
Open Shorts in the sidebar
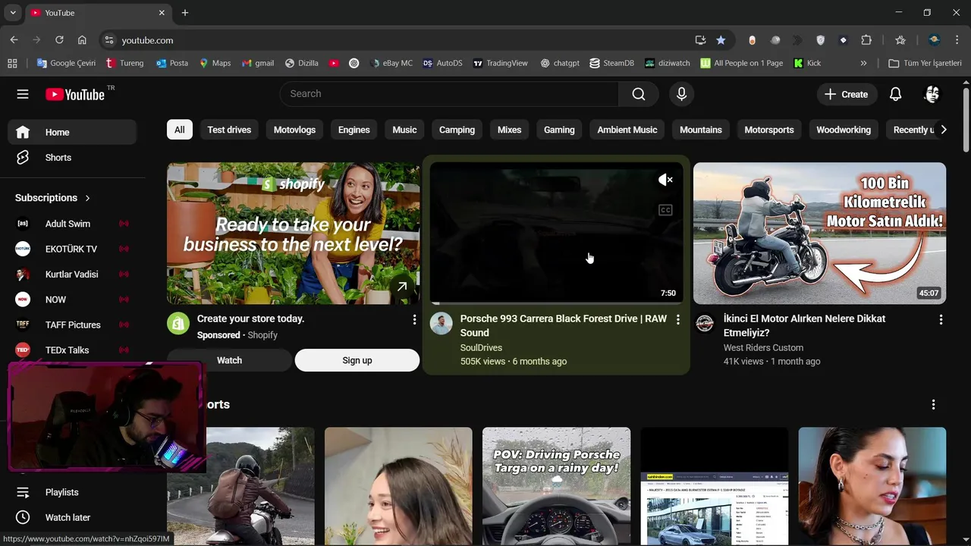(x=72, y=158)
